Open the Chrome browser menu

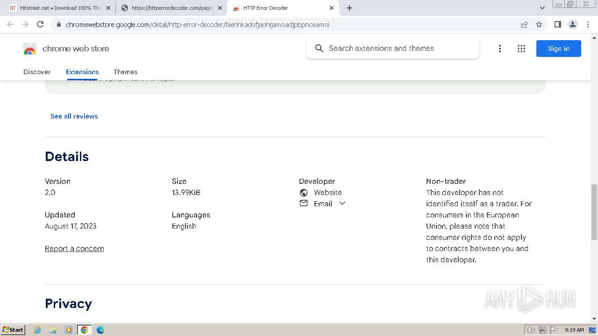(588, 25)
